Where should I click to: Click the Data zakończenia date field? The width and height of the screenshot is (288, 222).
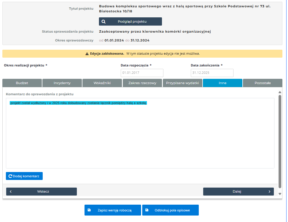212,73
